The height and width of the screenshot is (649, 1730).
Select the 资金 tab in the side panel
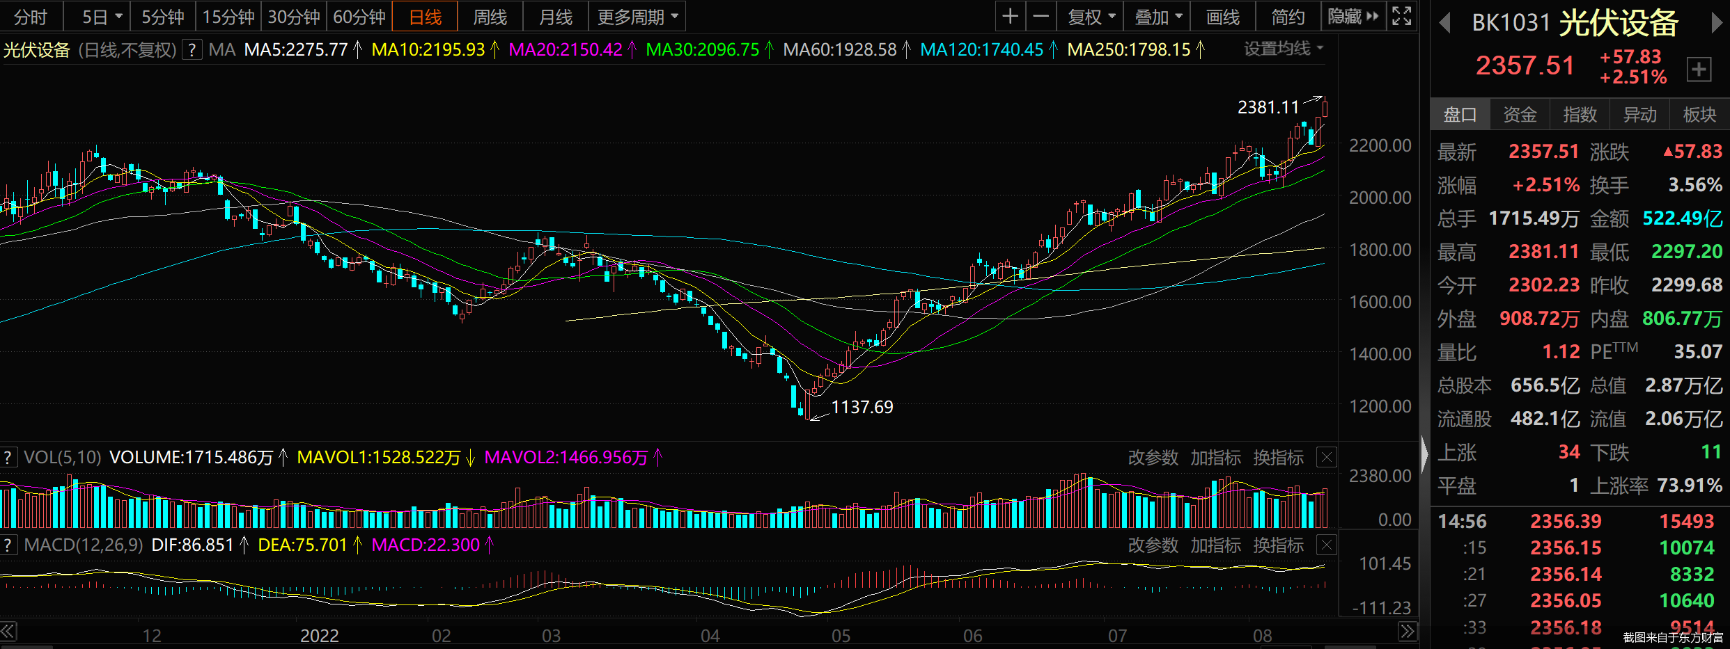[x=1520, y=114]
